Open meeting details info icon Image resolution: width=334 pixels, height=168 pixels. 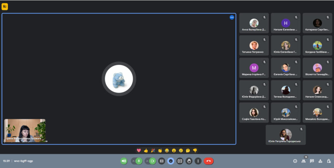tap(295, 161)
